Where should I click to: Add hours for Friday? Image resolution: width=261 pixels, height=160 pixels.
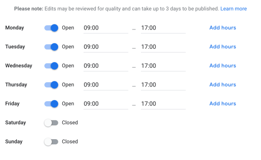[223, 103]
